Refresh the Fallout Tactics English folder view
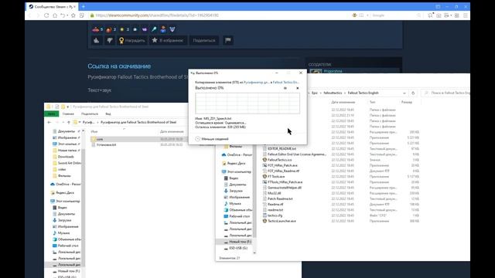495x278 pixels. point(413,93)
